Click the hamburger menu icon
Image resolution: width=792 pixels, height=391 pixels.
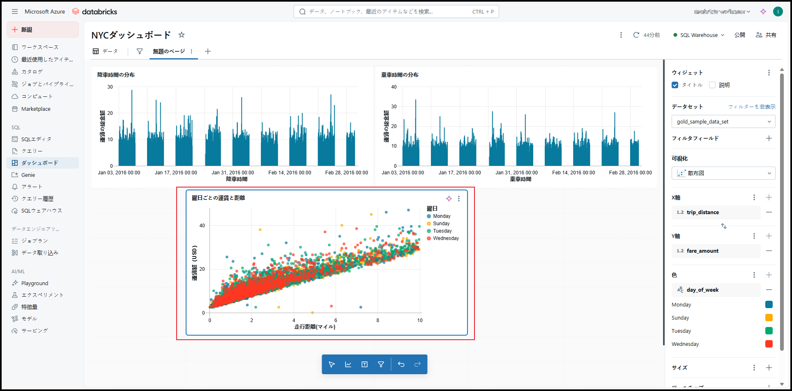tap(15, 11)
